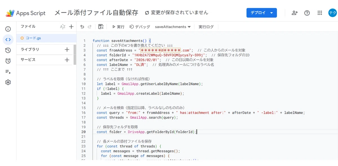
Task: Open the help question mark icon
Action: (307, 13)
